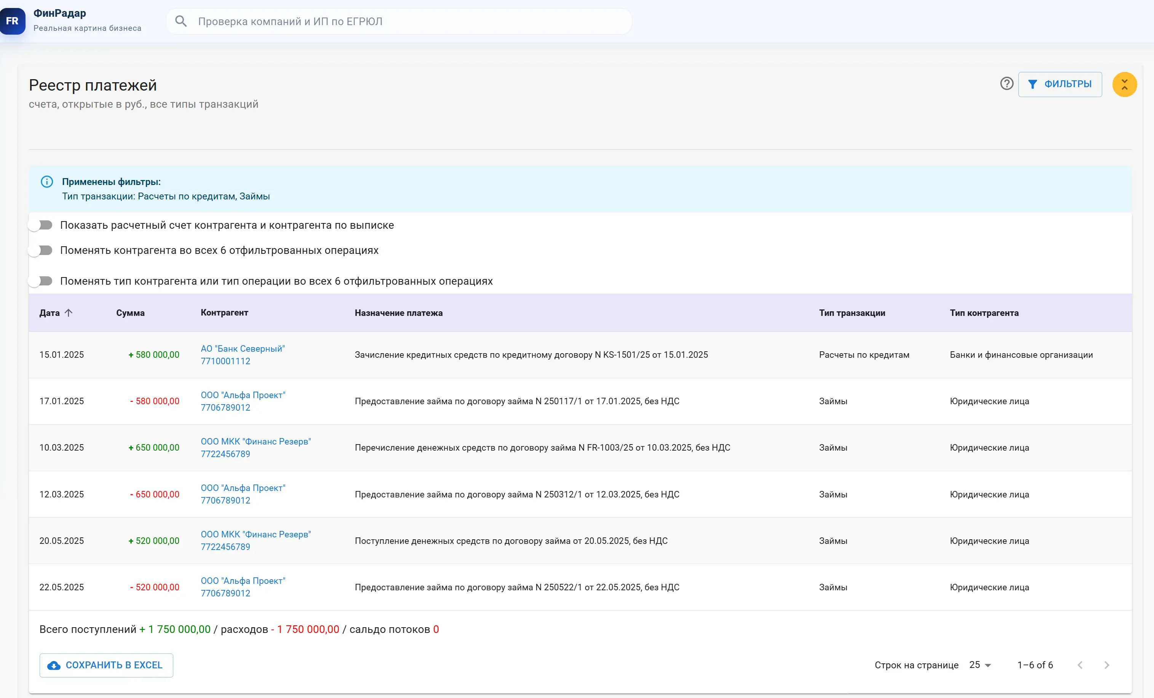Click the amount + 580 000,00
This screenshot has width=1154, height=698.
(x=153, y=355)
